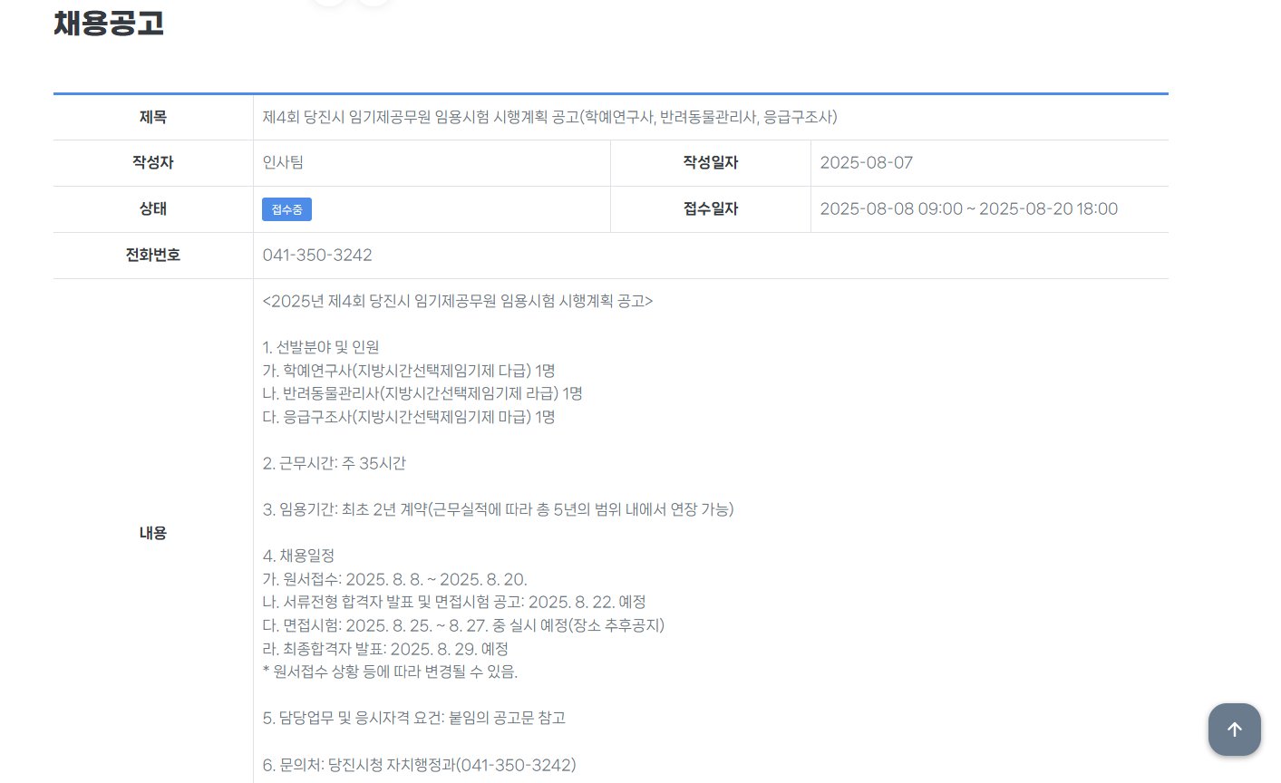
Task: Click the 접수중 status badge
Action: point(286,209)
